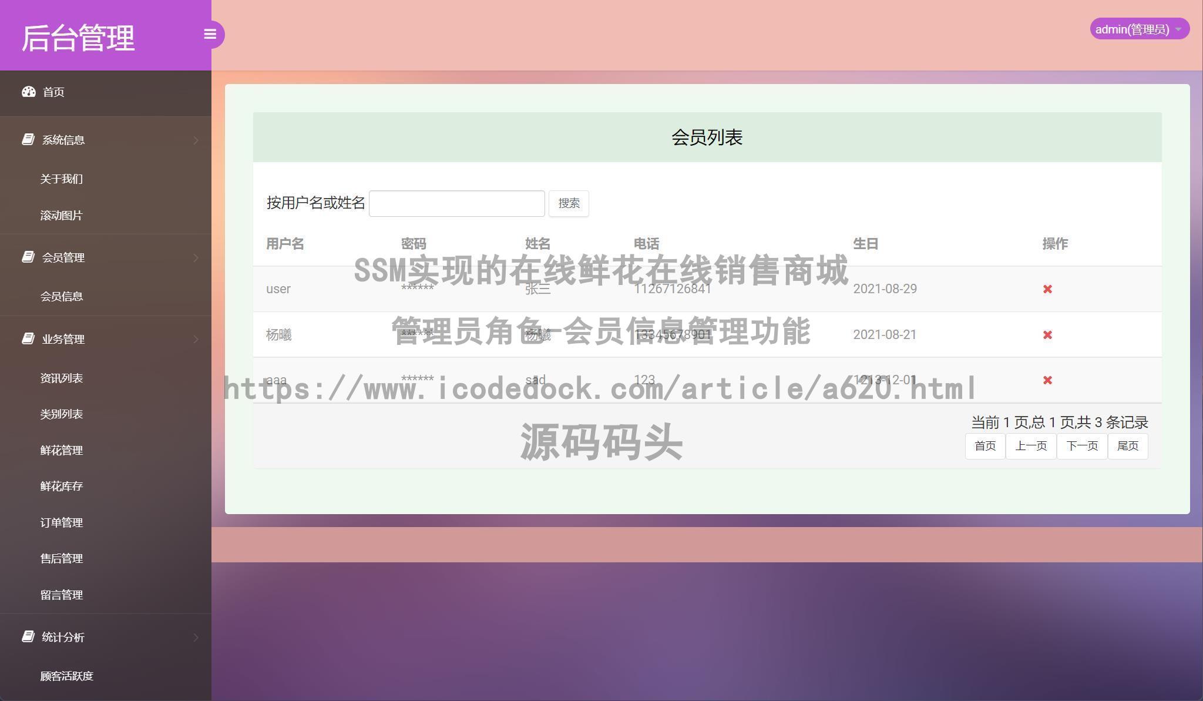Collapse the sidebar via the menu toggle icon
Viewport: 1203px width, 701px height.
tap(210, 34)
